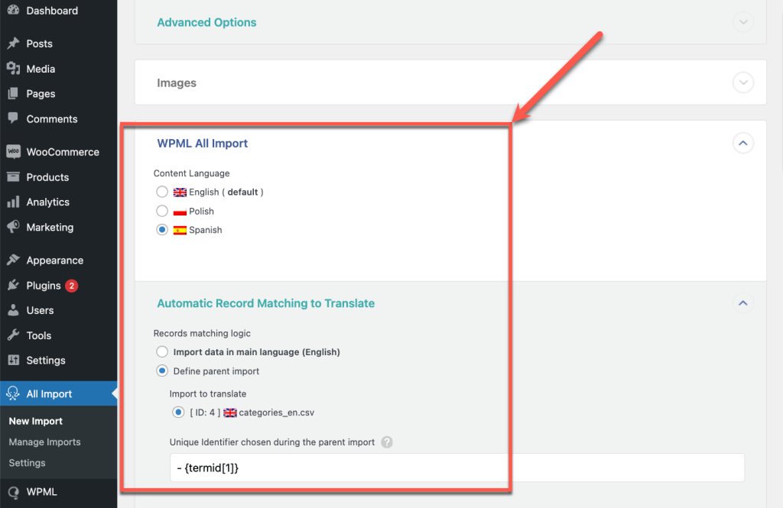Click the Spanish flag icon
Image resolution: width=783 pixels, height=508 pixels.
(180, 230)
